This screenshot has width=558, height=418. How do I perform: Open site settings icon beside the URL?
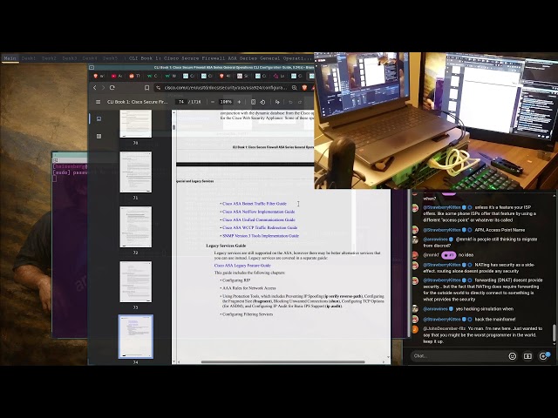pyautogui.click(x=159, y=87)
